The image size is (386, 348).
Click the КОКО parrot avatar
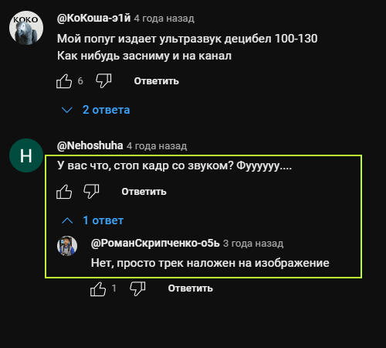(26, 28)
